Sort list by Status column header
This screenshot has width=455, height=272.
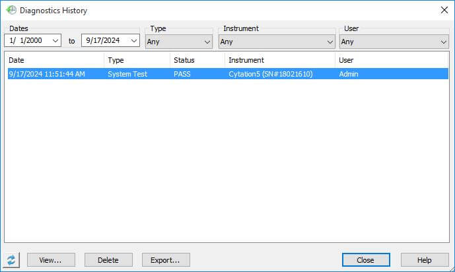coord(197,60)
